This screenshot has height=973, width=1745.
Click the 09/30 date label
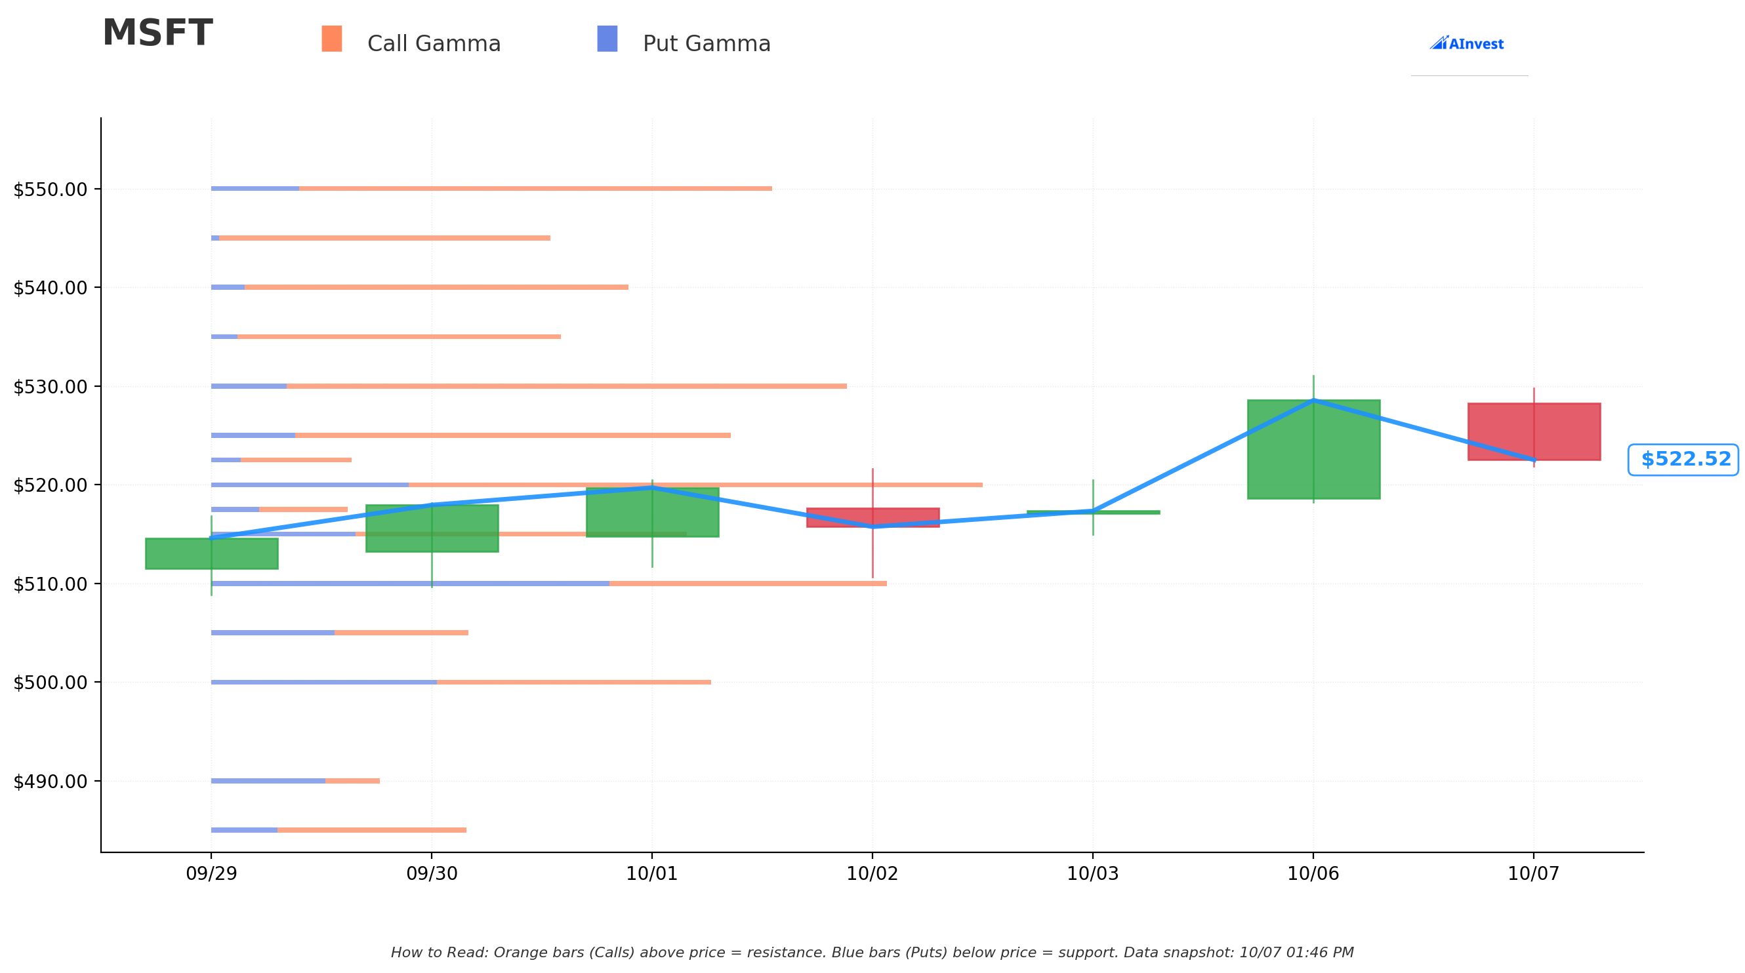click(432, 874)
